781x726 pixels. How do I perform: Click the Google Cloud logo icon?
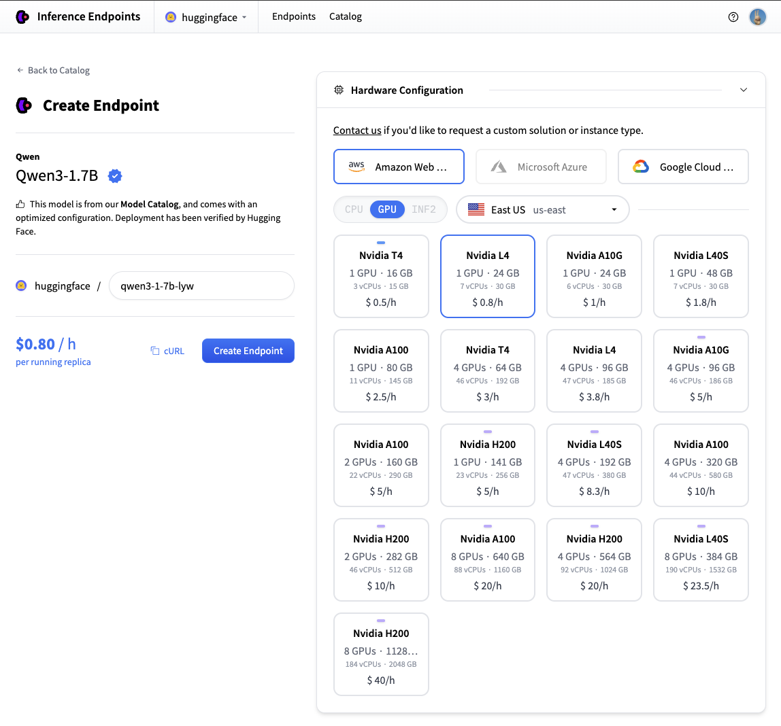tap(641, 167)
